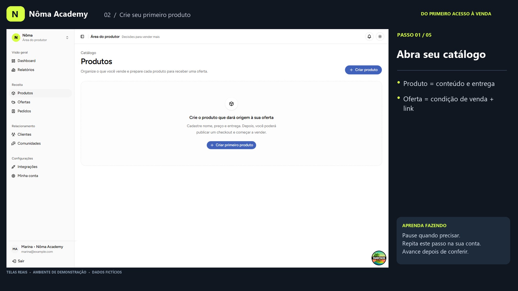Expand Nôma workspace switcher chevron

(x=67, y=38)
